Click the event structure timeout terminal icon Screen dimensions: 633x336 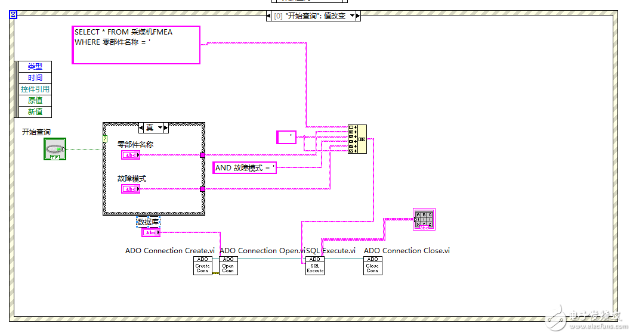(13, 14)
